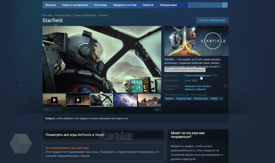This screenshot has height=163, width=275.
Task: Click the search magnifier icon
Action: [x=225, y=5]
